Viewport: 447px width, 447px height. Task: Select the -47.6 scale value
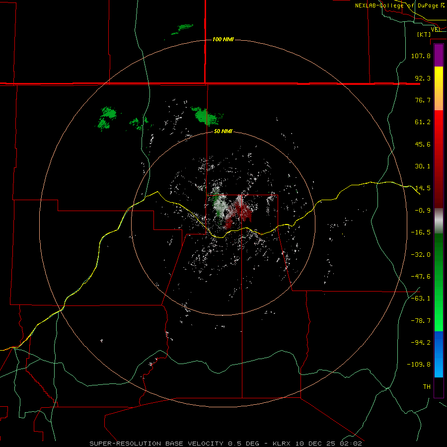point(421,277)
